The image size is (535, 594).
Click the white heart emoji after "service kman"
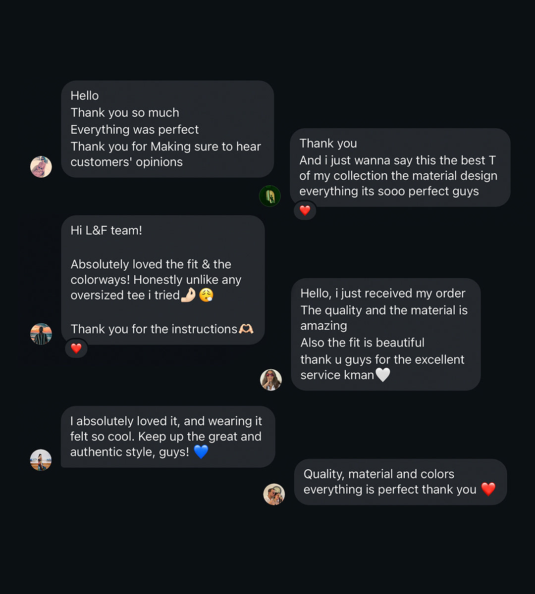coord(383,375)
